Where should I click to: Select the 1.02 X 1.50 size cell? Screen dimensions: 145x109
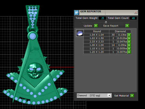point(96,38)
